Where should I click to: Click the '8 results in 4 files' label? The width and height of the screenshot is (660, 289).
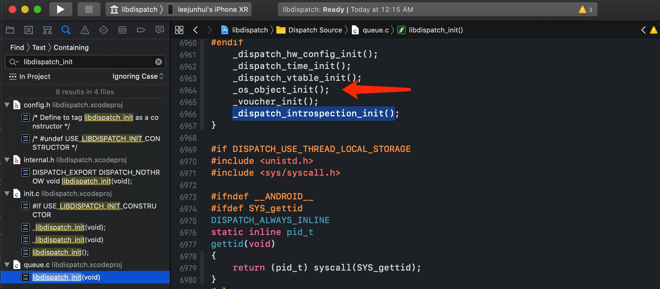coord(85,92)
